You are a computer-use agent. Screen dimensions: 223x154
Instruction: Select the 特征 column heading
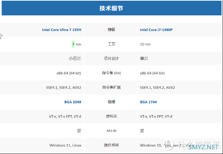click(111, 30)
